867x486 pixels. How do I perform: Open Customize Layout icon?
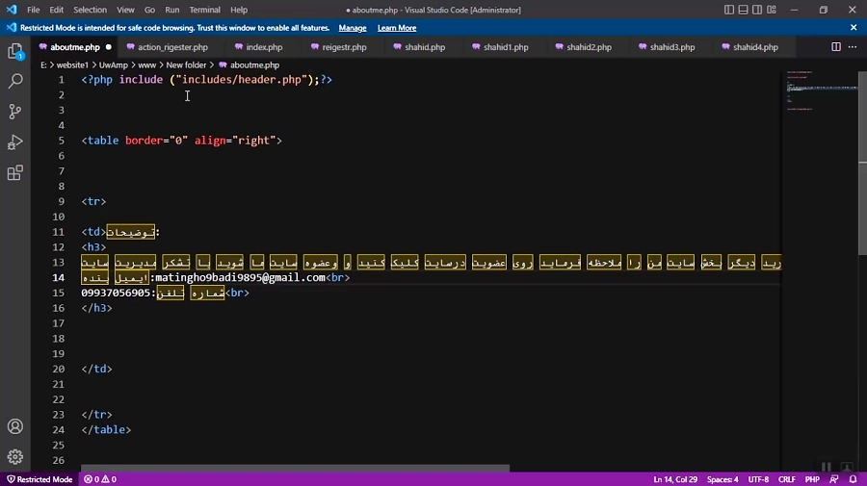[x=772, y=10]
